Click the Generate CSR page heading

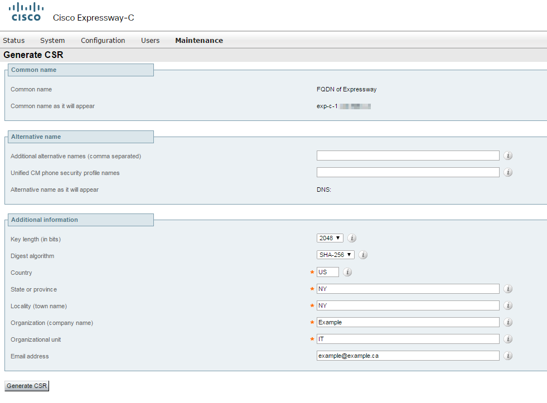coord(33,55)
